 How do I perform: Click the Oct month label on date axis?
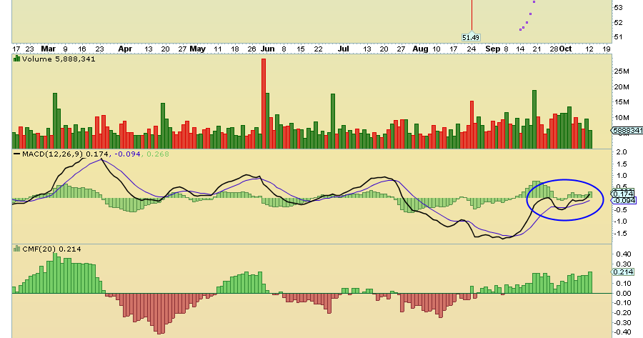tap(566, 49)
